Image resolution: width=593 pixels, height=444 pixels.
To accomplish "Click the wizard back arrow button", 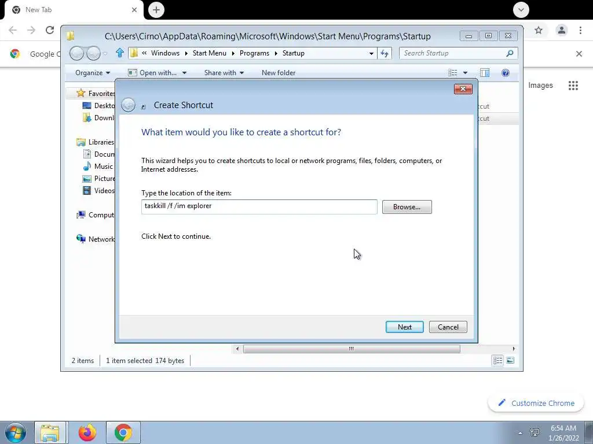I will tap(128, 105).
